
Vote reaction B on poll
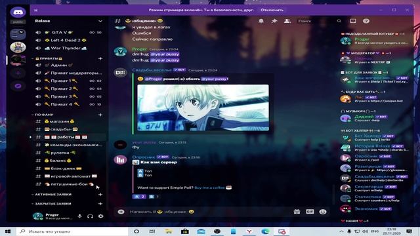pyautogui.click(x=154, y=197)
